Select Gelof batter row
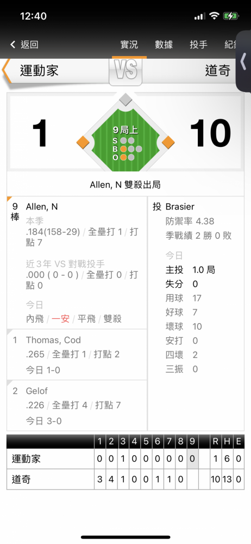The image size is (251, 544). point(77,405)
